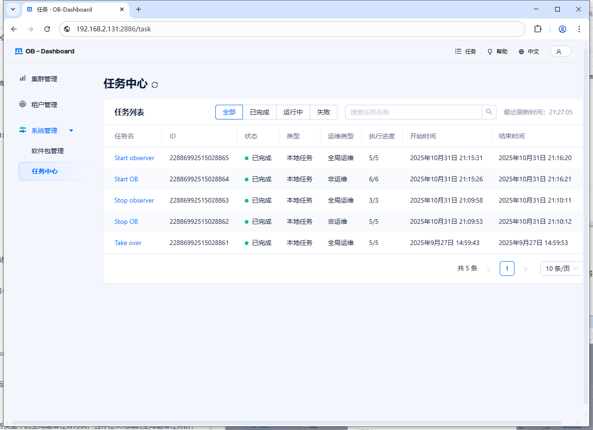Reload the page with browser refresh
Viewport: 593px width, 430px height.
click(47, 29)
